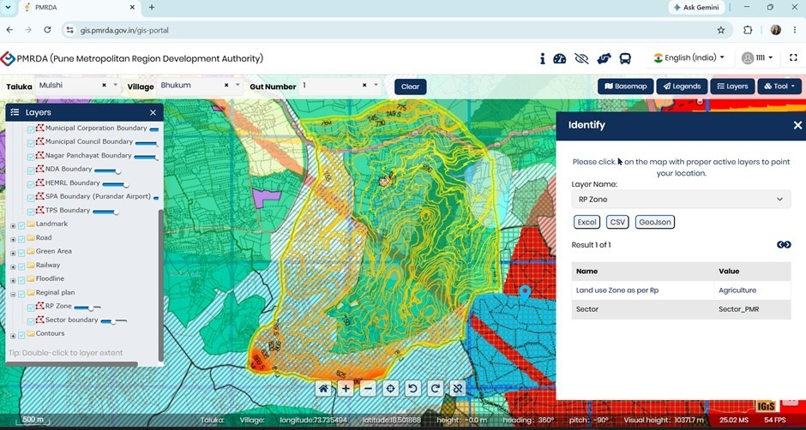Clear the Gut Number value
Screen dimensions: 806x430
364,86
